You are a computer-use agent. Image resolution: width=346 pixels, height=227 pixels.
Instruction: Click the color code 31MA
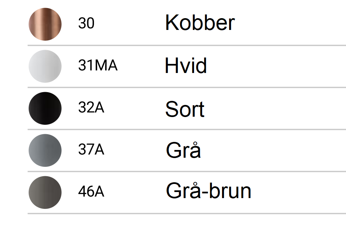coord(98,66)
